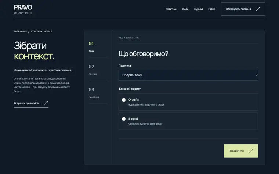Click the Відеодзвінок з будь-якого місця description
The width and height of the screenshot is (279, 174).
[x=146, y=105]
